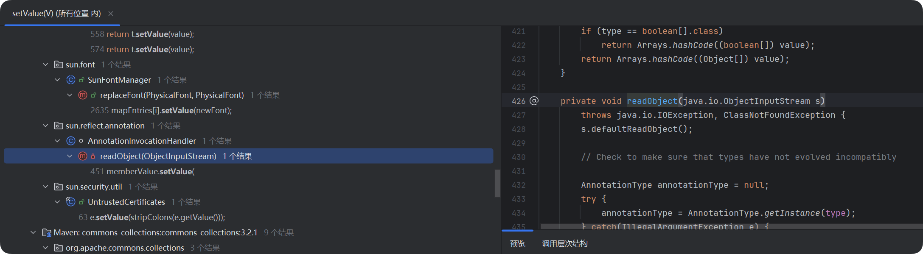Collapse the org.apache.commons.collections package
Image resolution: width=923 pixels, height=254 pixels.
click(45, 248)
